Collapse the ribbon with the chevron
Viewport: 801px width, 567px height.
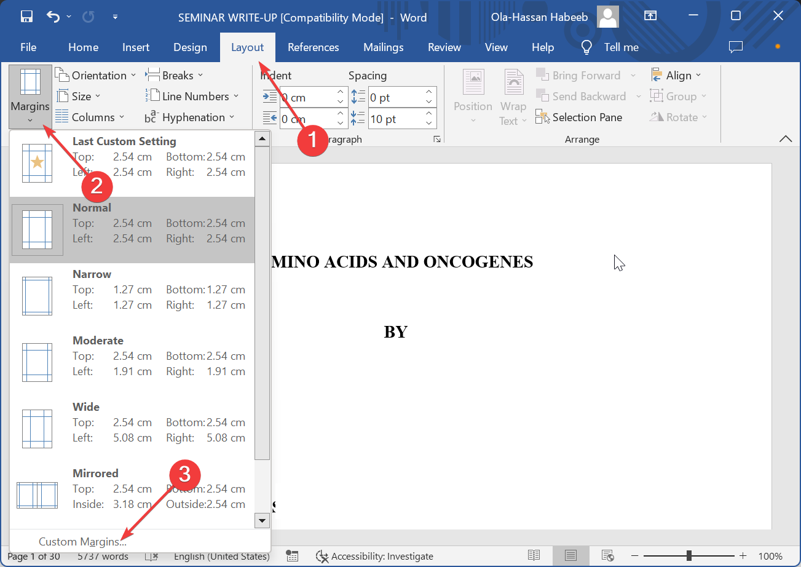coord(785,139)
